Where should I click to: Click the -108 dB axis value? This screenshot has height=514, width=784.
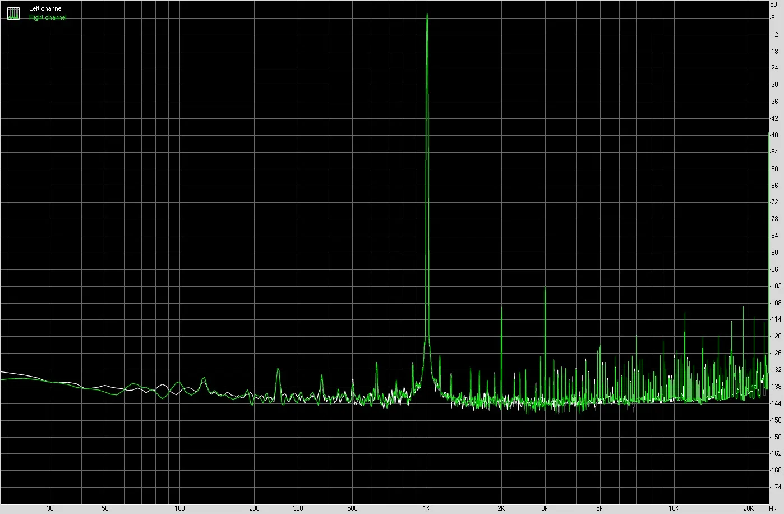point(776,303)
